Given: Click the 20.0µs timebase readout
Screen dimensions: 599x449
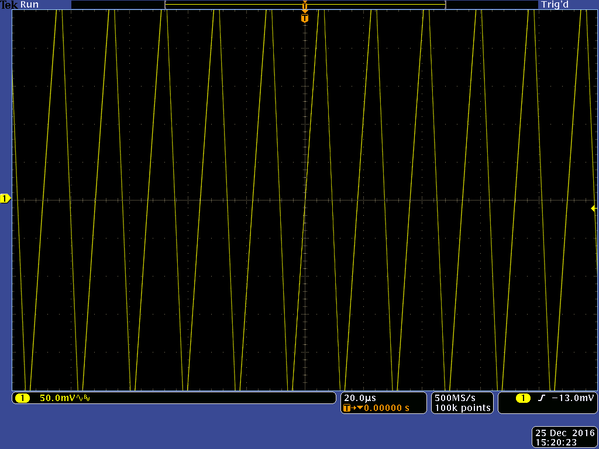Looking at the screenshot, I should click(x=360, y=398).
